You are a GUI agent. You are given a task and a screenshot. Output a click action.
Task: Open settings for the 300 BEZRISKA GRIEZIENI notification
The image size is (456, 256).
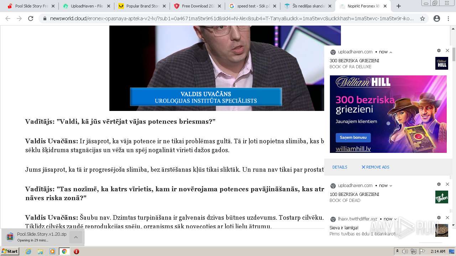pyautogui.click(x=439, y=50)
